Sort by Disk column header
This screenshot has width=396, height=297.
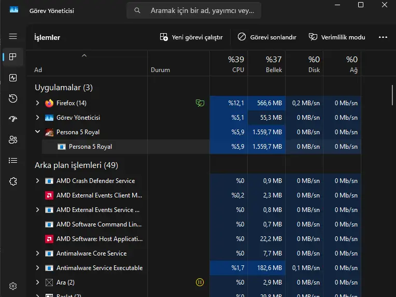(304, 64)
